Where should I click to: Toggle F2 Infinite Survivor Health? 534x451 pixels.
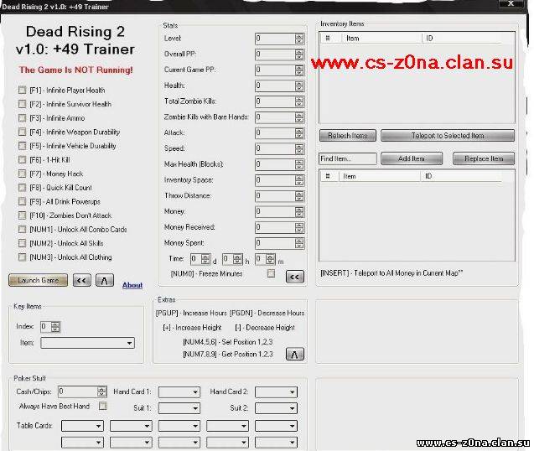click(x=22, y=104)
